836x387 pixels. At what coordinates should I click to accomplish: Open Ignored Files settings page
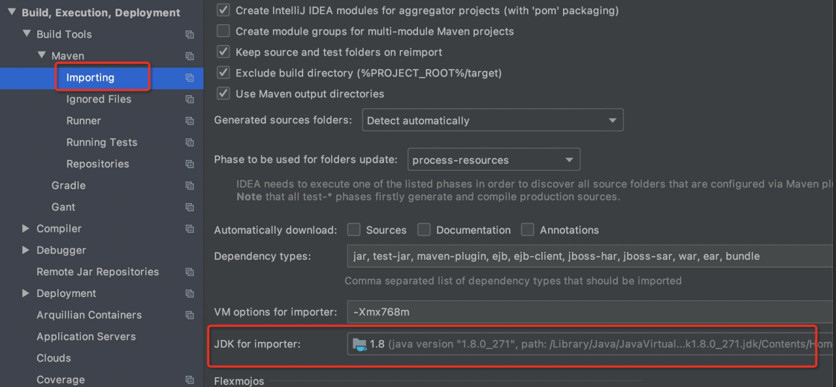[99, 99]
